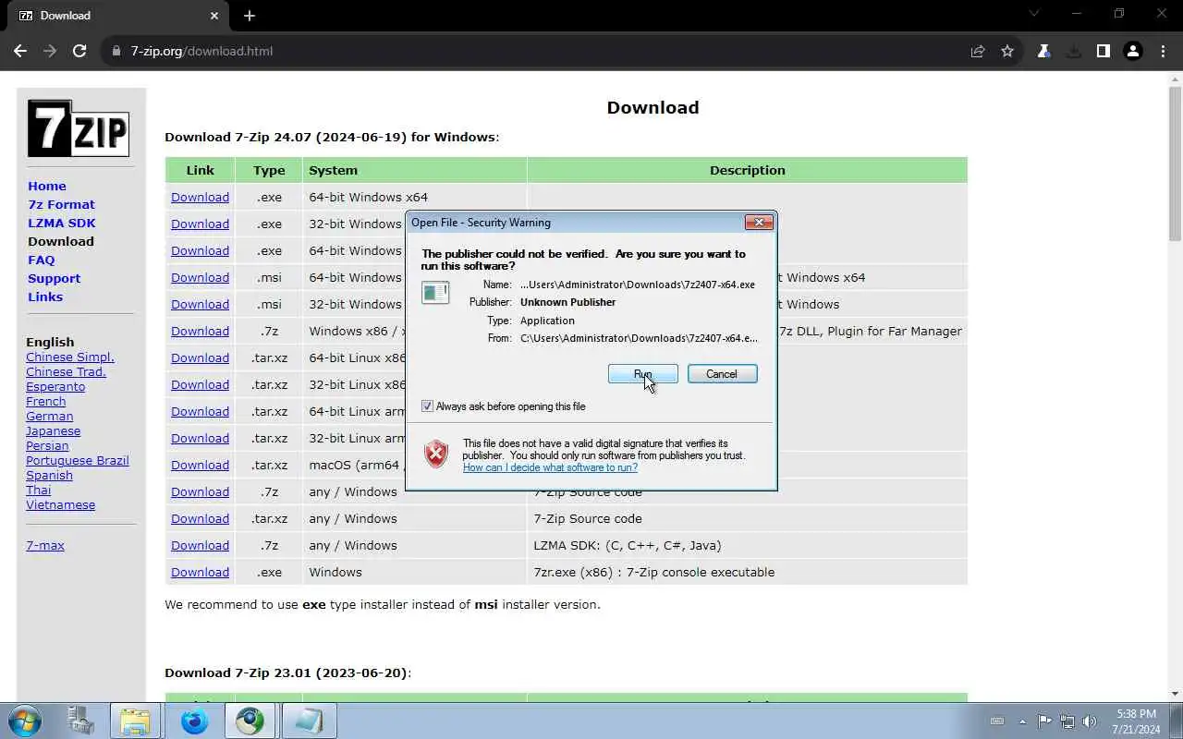Click the 7-ZIP logo image

click(78, 127)
